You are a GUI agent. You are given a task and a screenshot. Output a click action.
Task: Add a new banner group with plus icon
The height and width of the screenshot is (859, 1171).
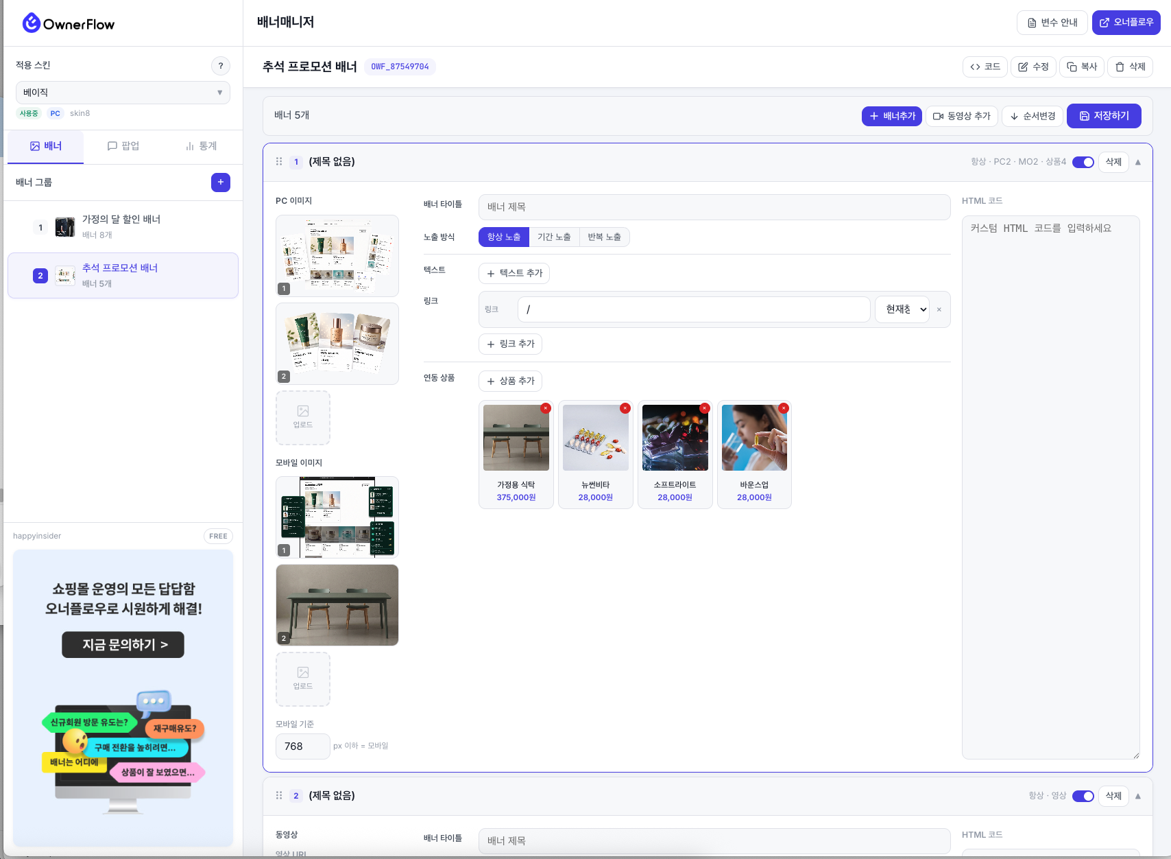221,183
